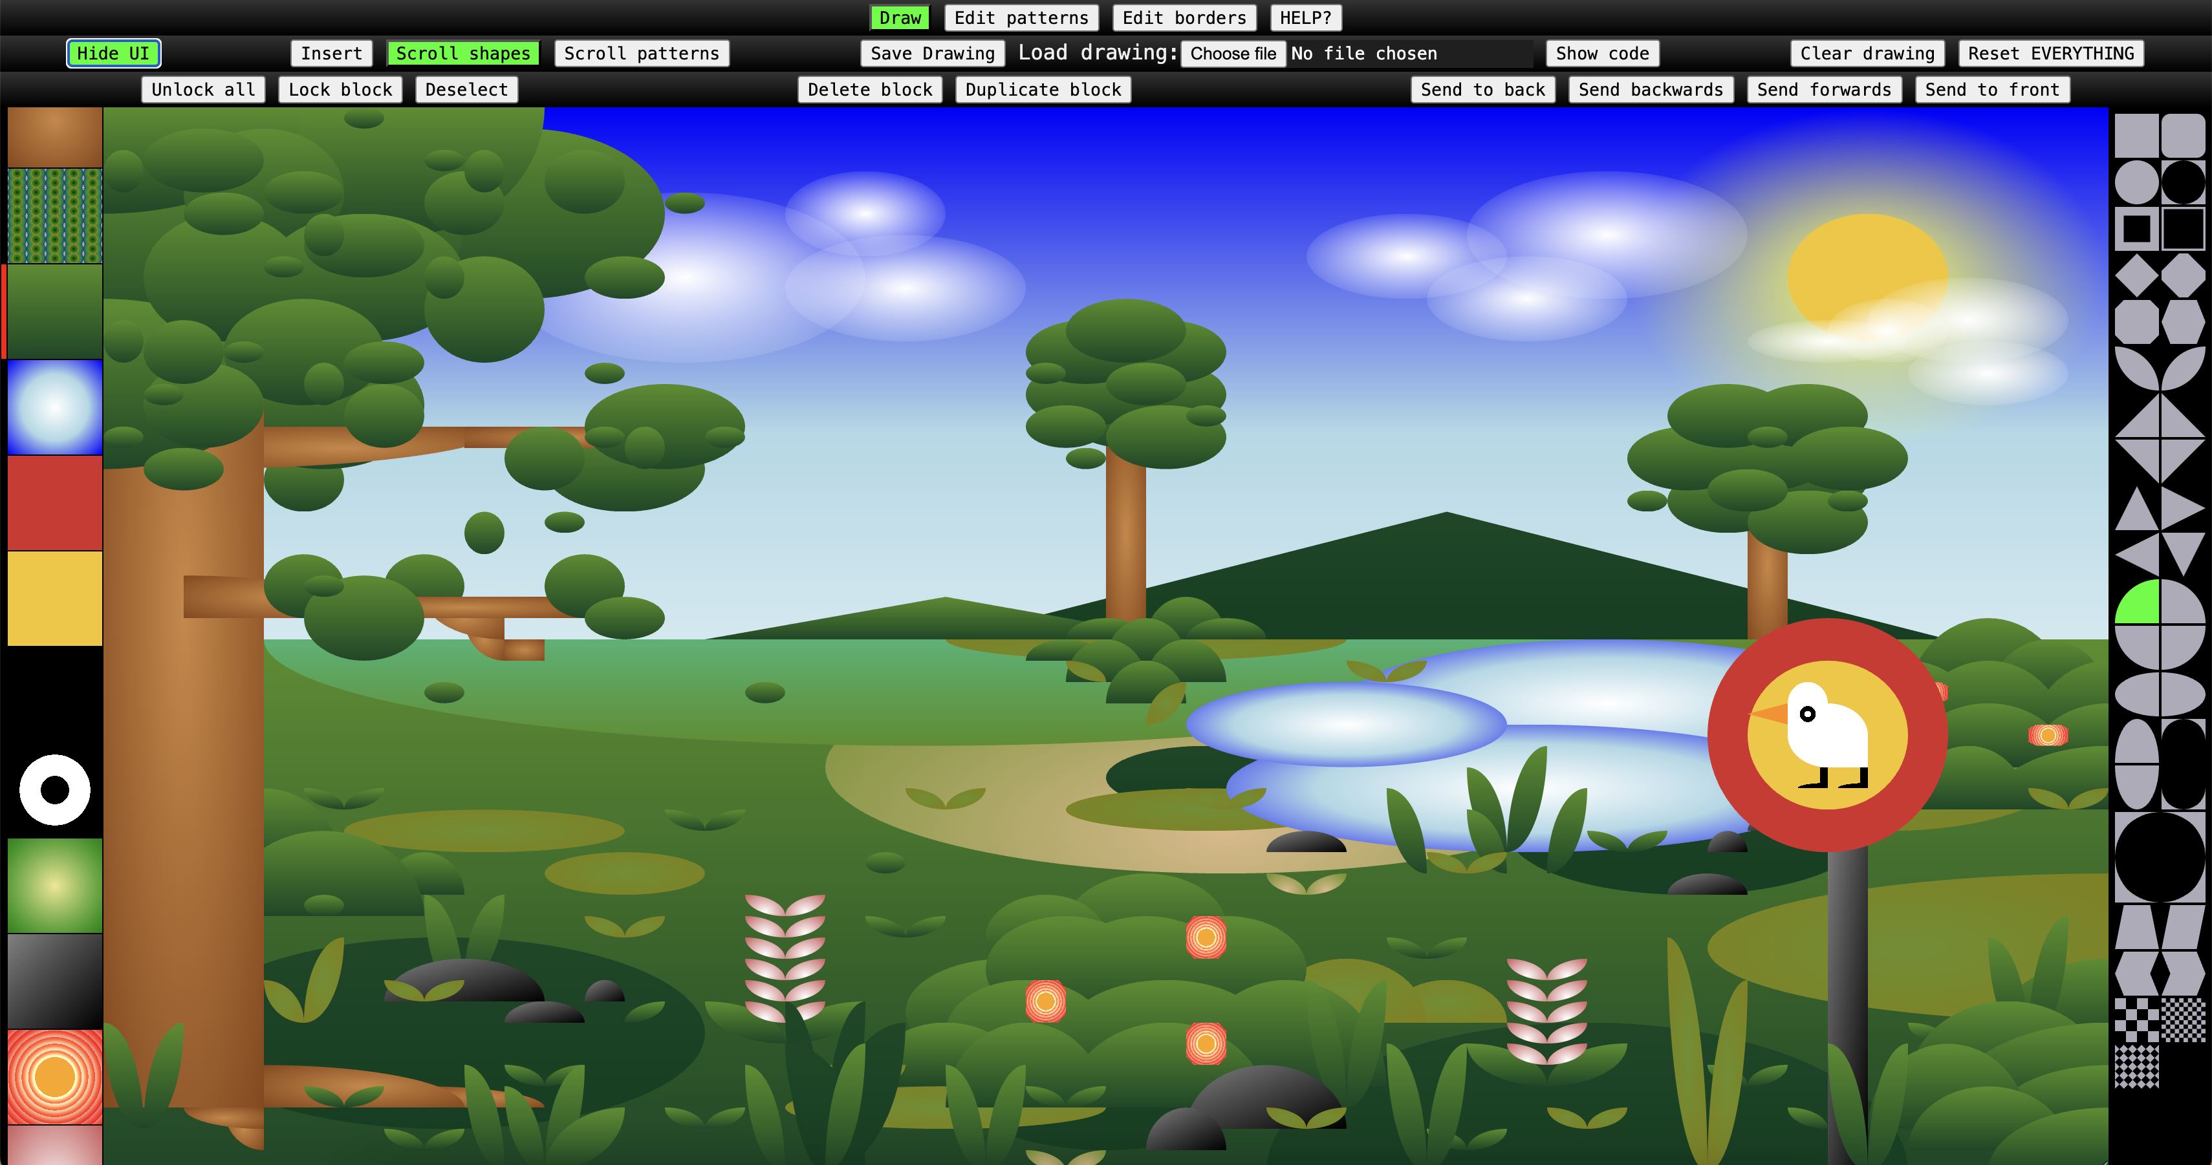Screen dimensions: 2212x1165
Task: Select the hexagon shape
Action: pos(2182,322)
